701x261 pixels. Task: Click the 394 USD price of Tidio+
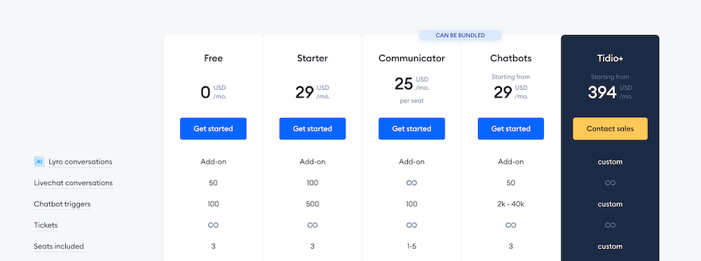click(x=611, y=92)
